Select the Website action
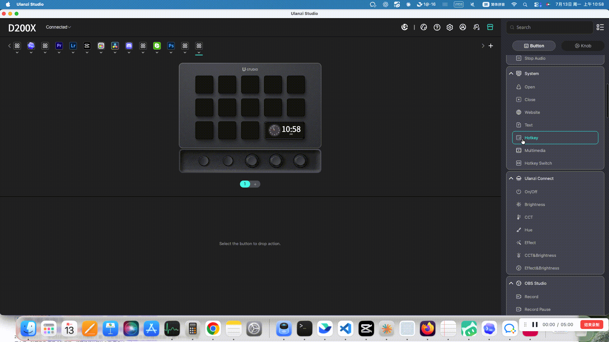The width and height of the screenshot is (609, 342). [555, 112]
